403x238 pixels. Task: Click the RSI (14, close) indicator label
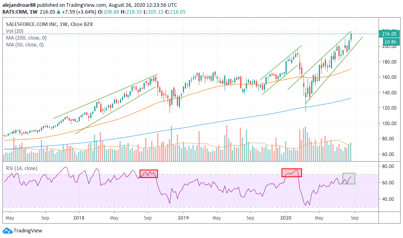22,168
